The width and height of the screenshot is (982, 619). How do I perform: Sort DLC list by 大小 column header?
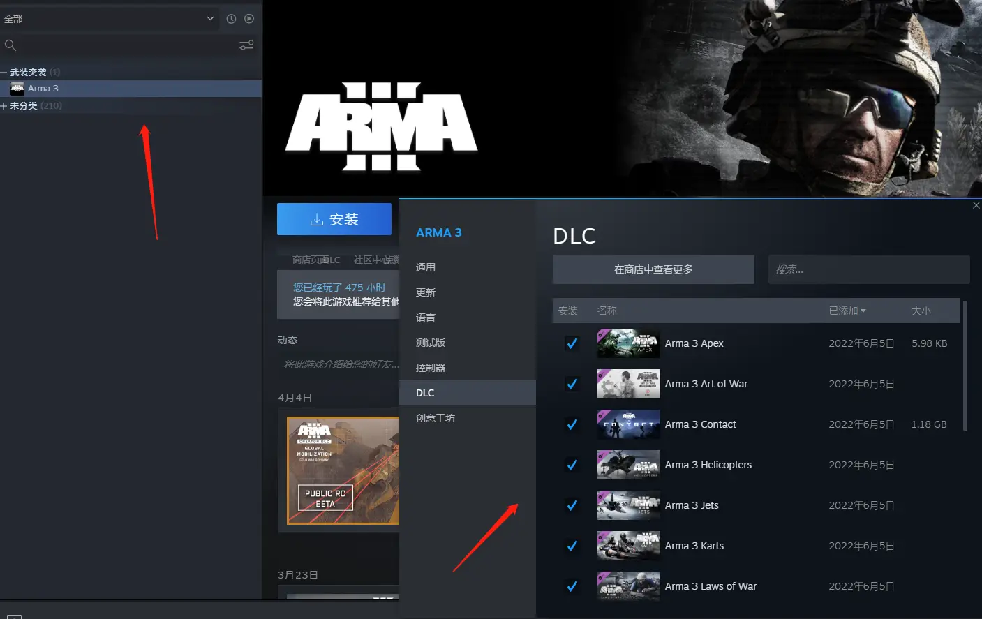point(921,311)
